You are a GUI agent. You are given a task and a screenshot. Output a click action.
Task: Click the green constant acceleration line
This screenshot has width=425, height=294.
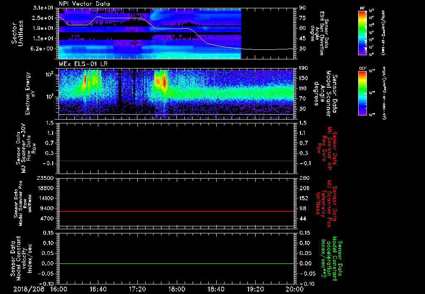point(176,263)
